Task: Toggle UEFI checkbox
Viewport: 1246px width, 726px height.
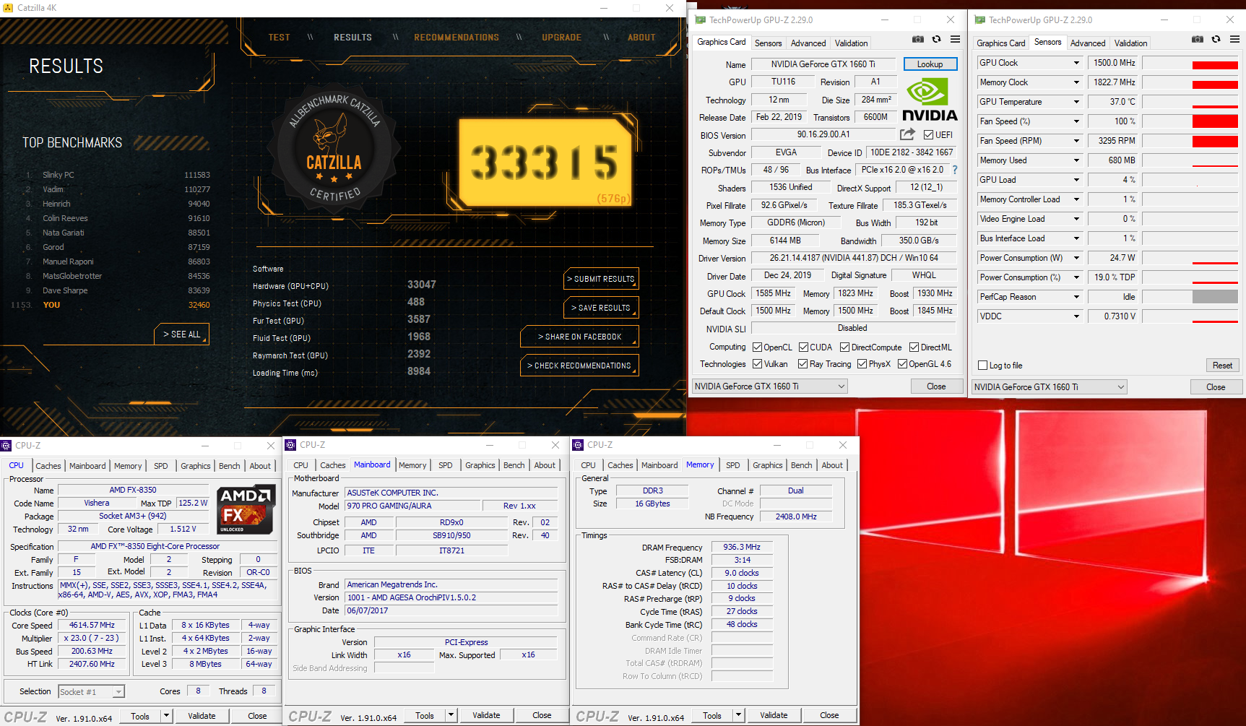Action: coord(928,134)
